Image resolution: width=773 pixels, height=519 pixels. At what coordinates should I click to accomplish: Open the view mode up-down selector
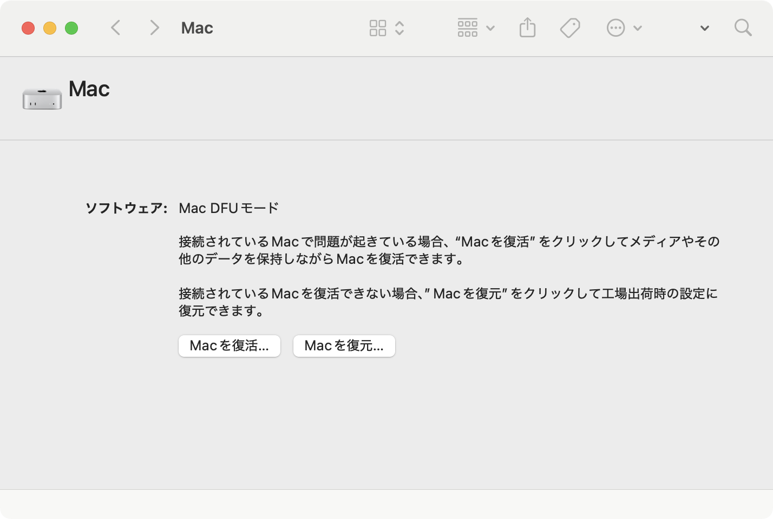(399, 28)
